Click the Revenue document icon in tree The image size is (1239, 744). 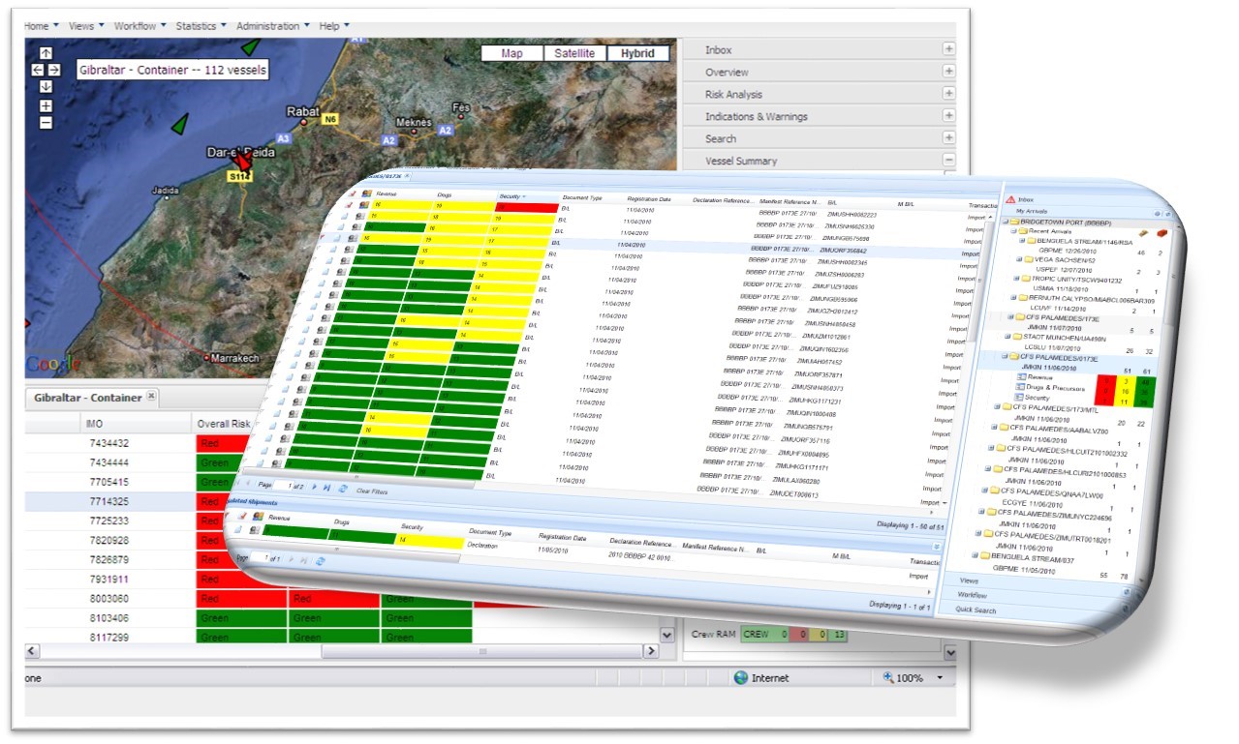click(1020, 377)
